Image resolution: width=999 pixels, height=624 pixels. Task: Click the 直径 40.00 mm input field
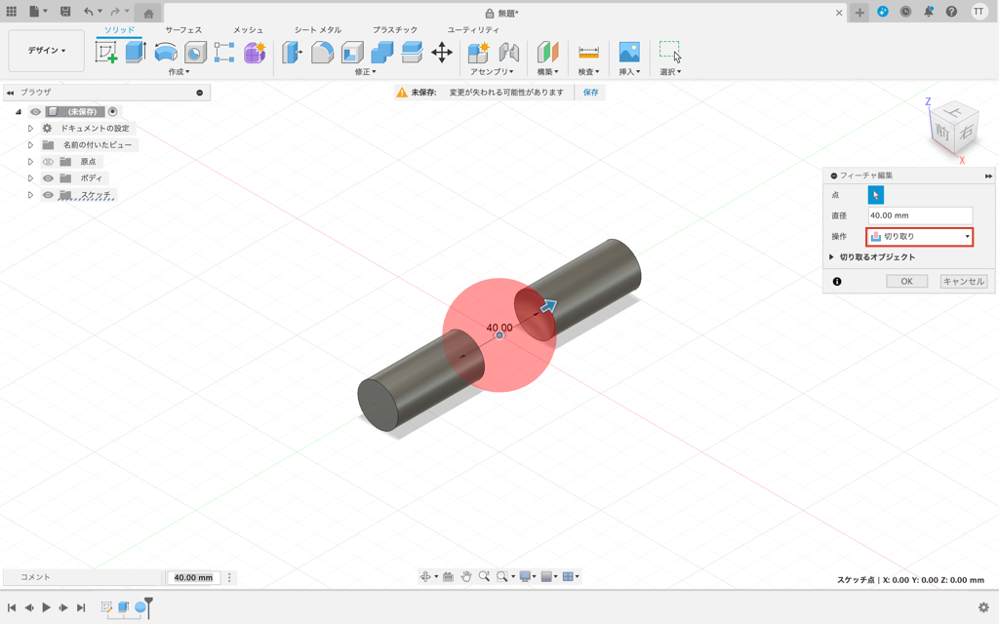point(920,215)
